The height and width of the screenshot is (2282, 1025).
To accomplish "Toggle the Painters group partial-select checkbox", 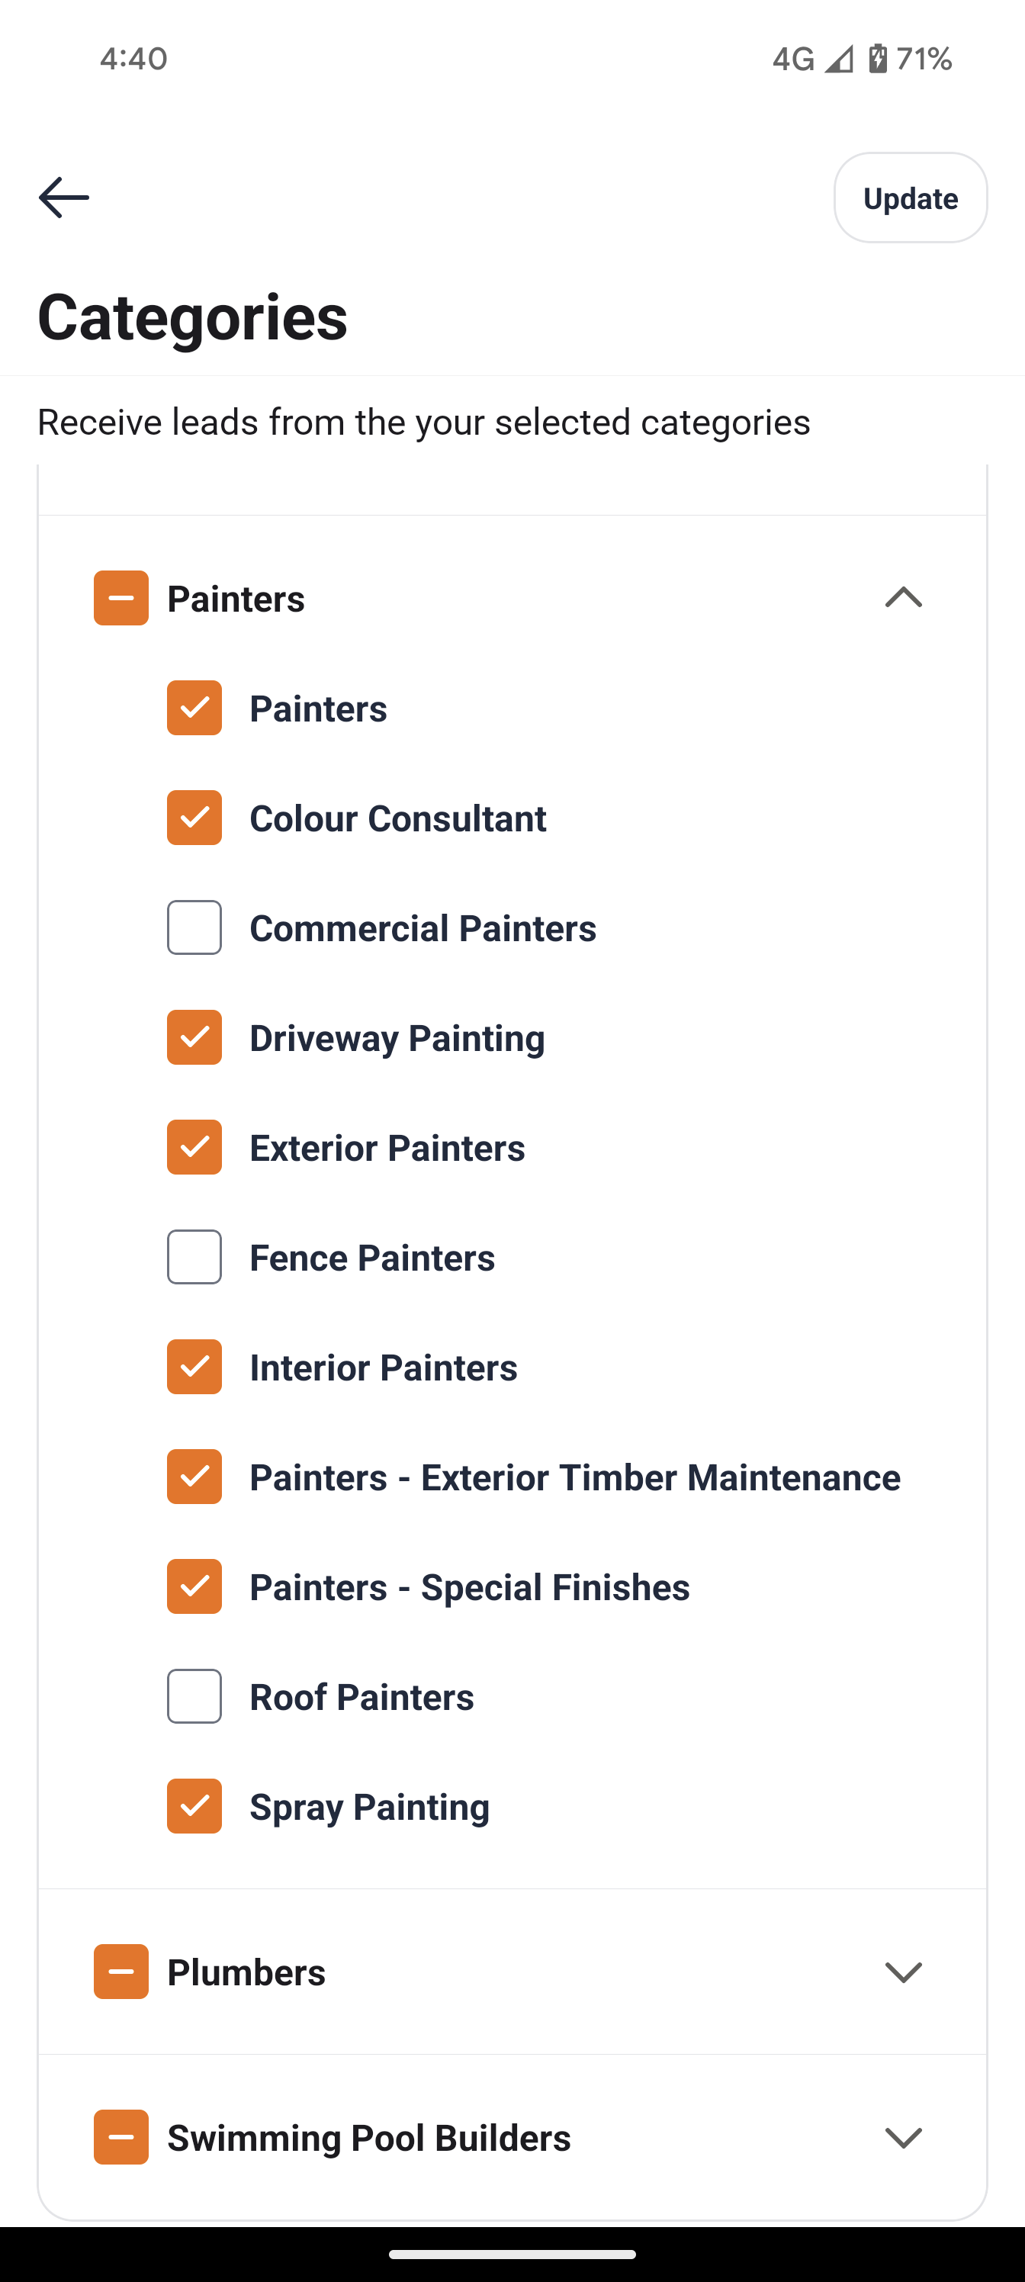I will click(x=121, y=598).
